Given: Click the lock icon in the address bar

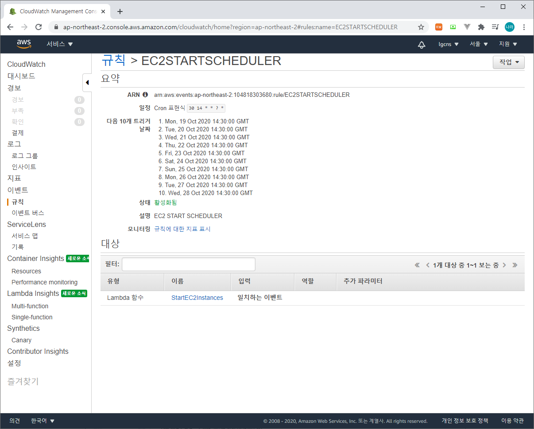Looking at the screenshot, I should point(56,27).
